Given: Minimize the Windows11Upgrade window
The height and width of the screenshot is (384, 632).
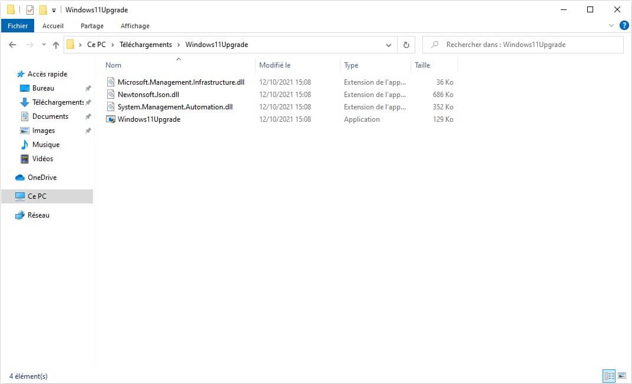Looking at the screenshot, I should pyautogui.click(x=564, y=9).
